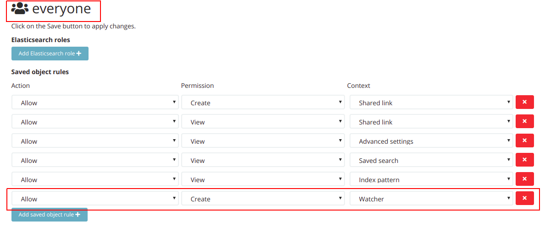Open the Saved search context dropdown
545x227 pixels.
click(431, 160)
